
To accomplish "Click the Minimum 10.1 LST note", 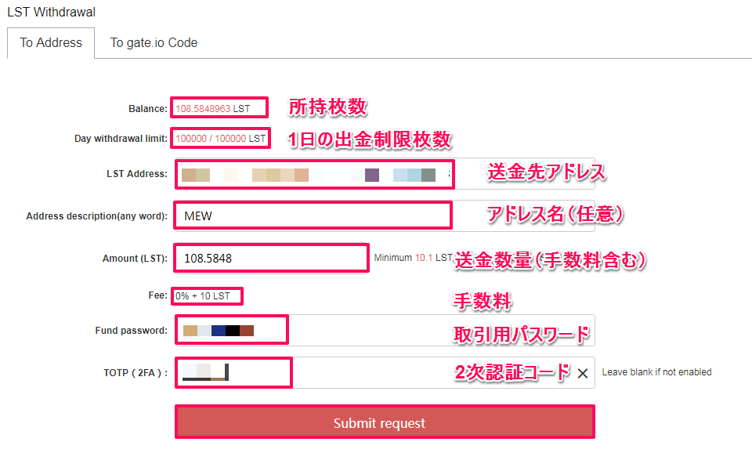I will [x=413, y=257].
